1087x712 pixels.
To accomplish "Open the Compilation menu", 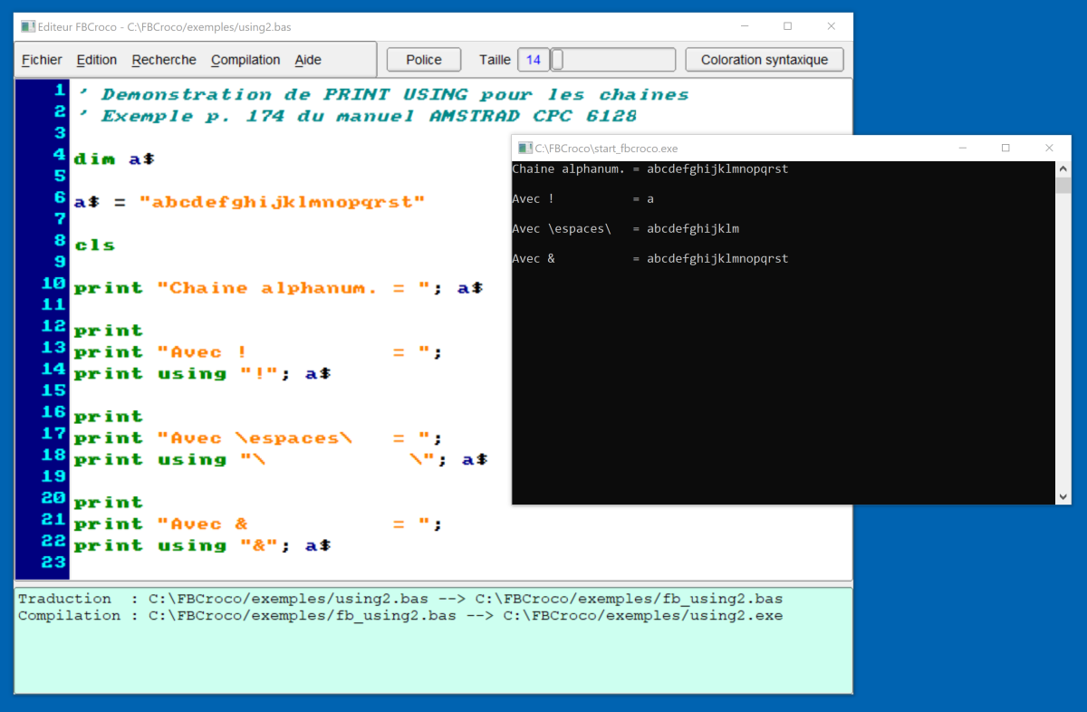I will (245, 60).
